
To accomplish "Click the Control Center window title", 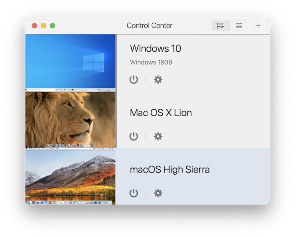I will point(149,26).
